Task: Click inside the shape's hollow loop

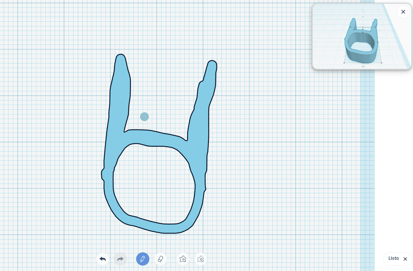Action: point(155,184)
